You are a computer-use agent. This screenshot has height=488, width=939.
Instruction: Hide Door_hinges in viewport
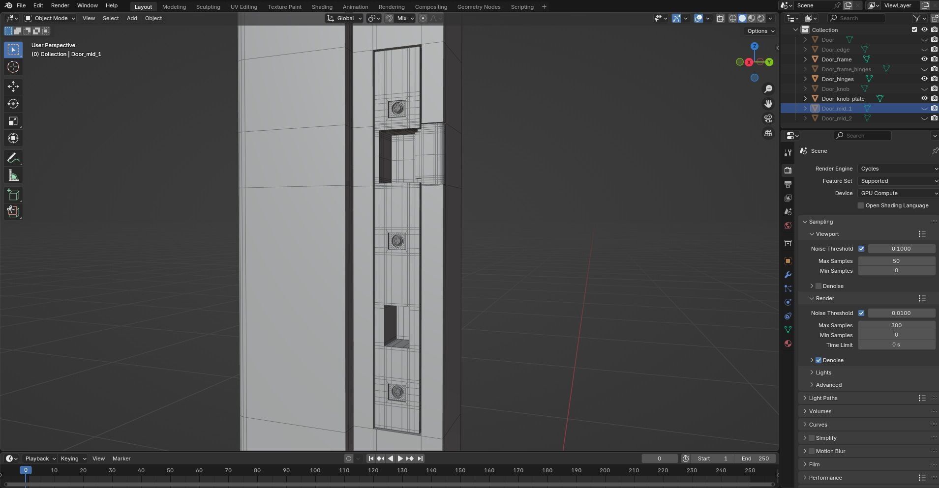tap(924, 79)
